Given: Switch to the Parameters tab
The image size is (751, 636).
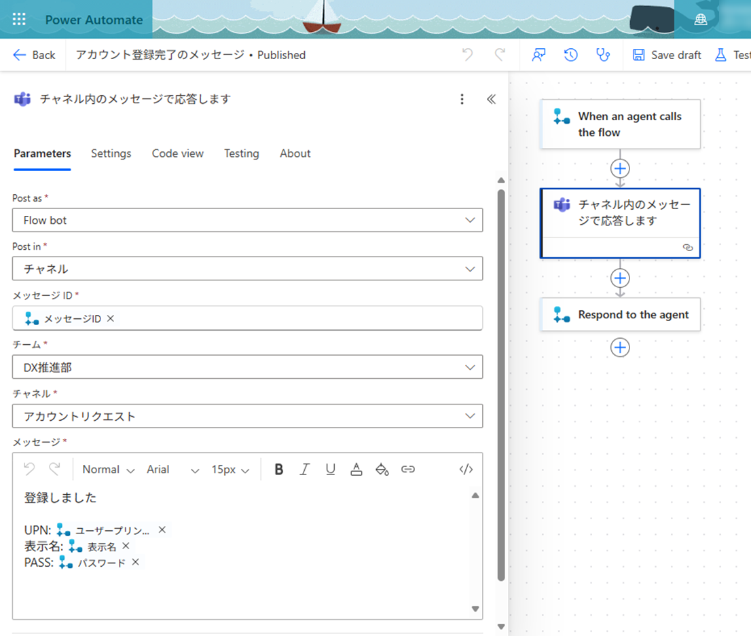Looking at the screenshot, I should pyautogui.click(x=42, y=153).
